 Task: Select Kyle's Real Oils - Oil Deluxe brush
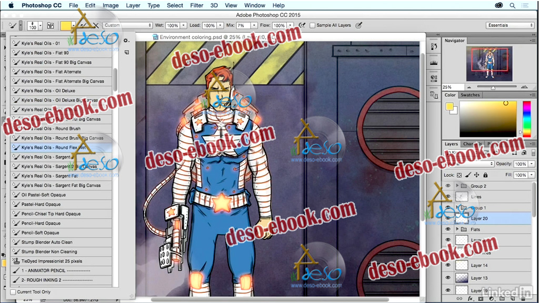click(x=48, y=91)
